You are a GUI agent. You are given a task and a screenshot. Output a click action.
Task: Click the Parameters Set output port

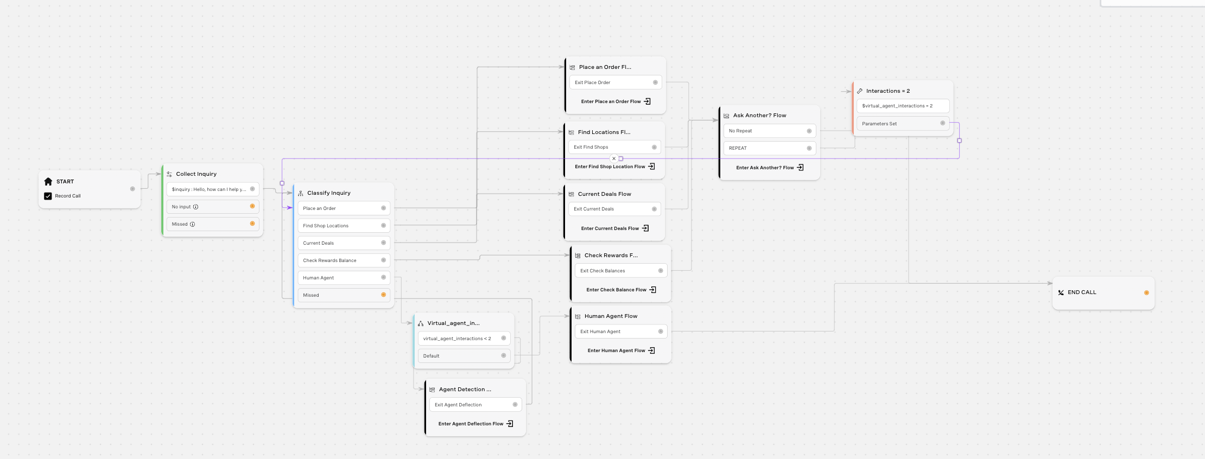point(942,123)
